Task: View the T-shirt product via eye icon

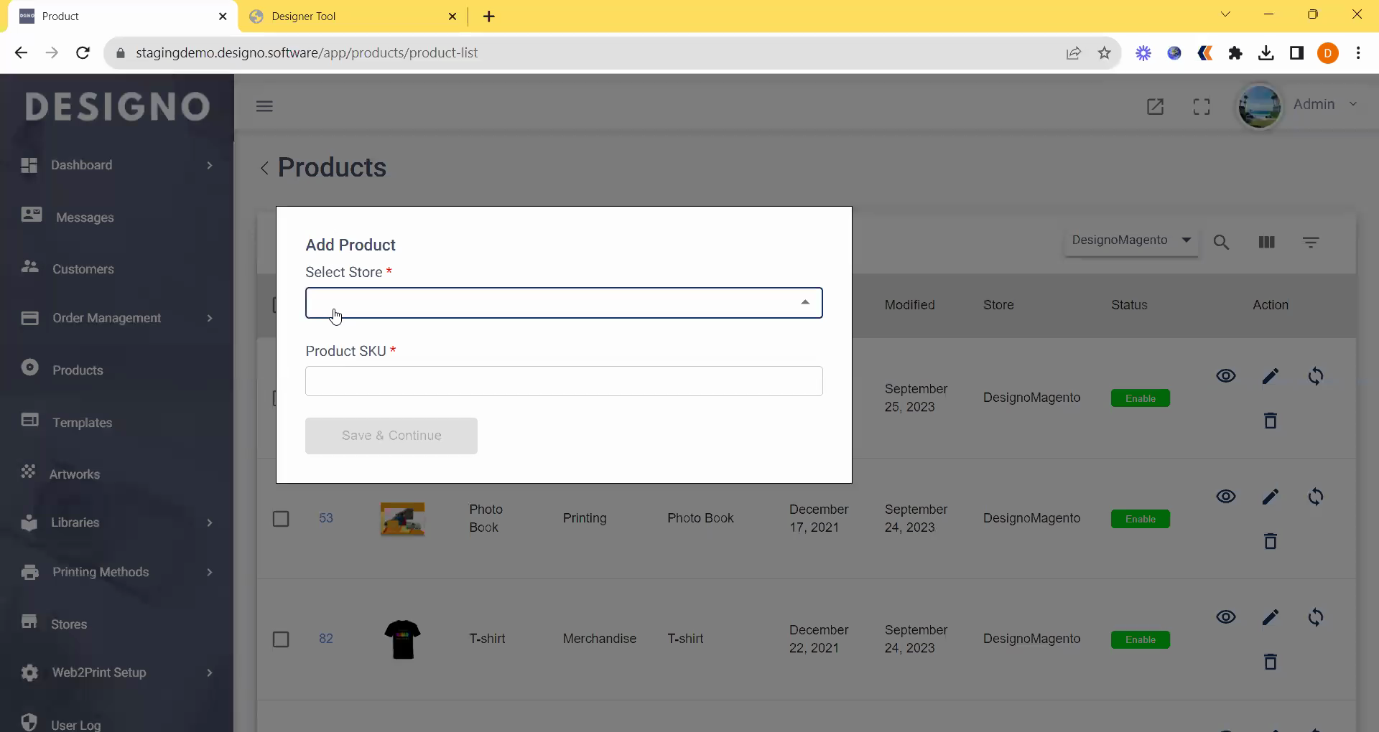Action: coord(1225,617)
